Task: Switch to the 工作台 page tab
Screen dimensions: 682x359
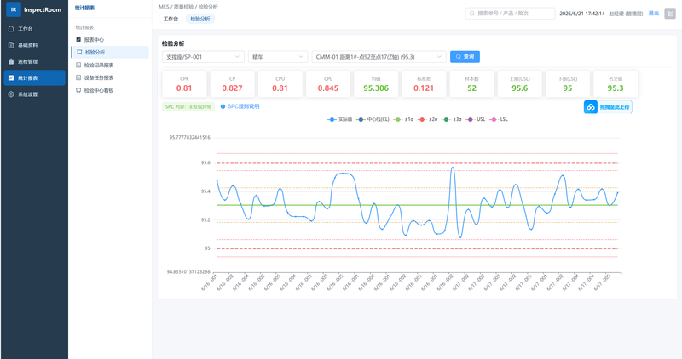Action: point(170,19)
